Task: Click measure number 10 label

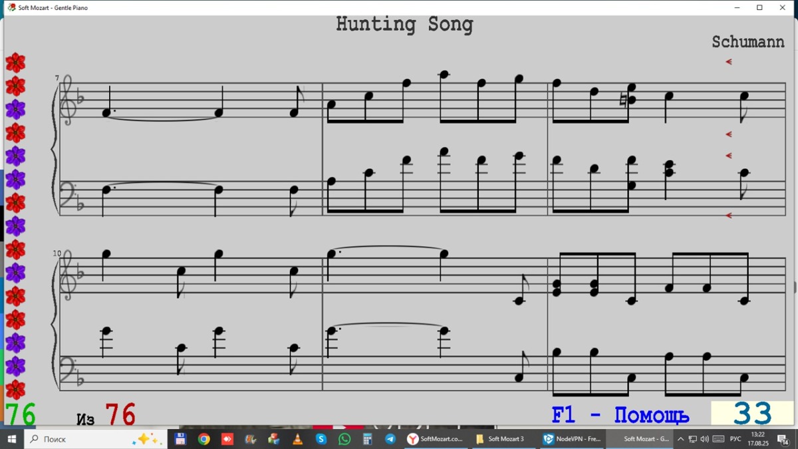Action: (x=57, y=253)
